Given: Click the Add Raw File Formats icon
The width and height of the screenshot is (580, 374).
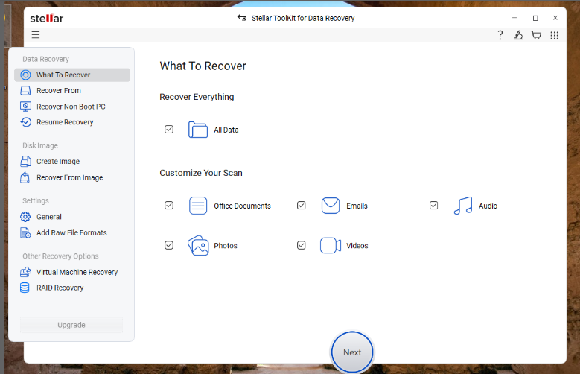Looking at the screenshot, I should click(x=25, y=233).
